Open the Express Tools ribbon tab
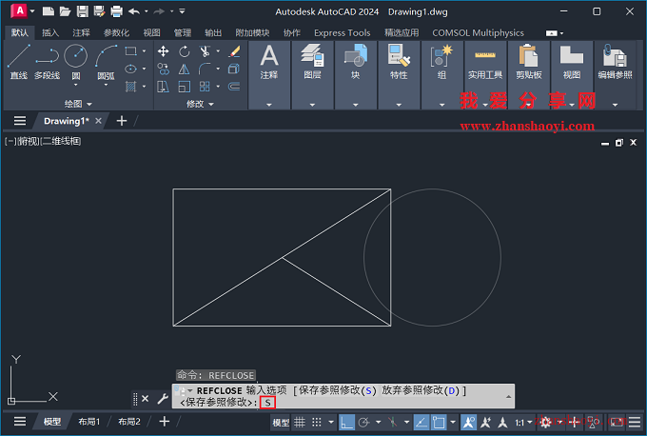Viewport: 647px width, 436px height. (x=343, y=32)
